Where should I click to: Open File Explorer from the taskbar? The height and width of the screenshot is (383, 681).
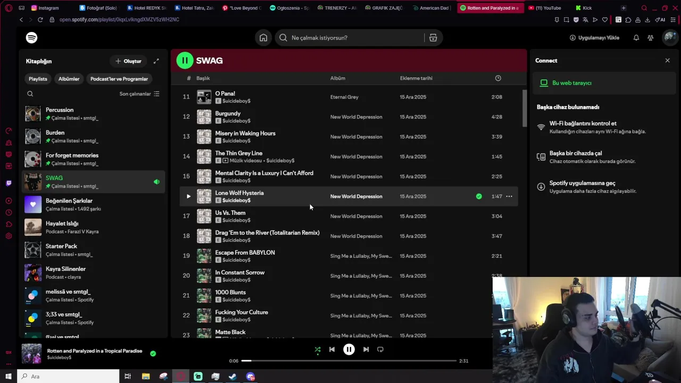tap(146, 376)
